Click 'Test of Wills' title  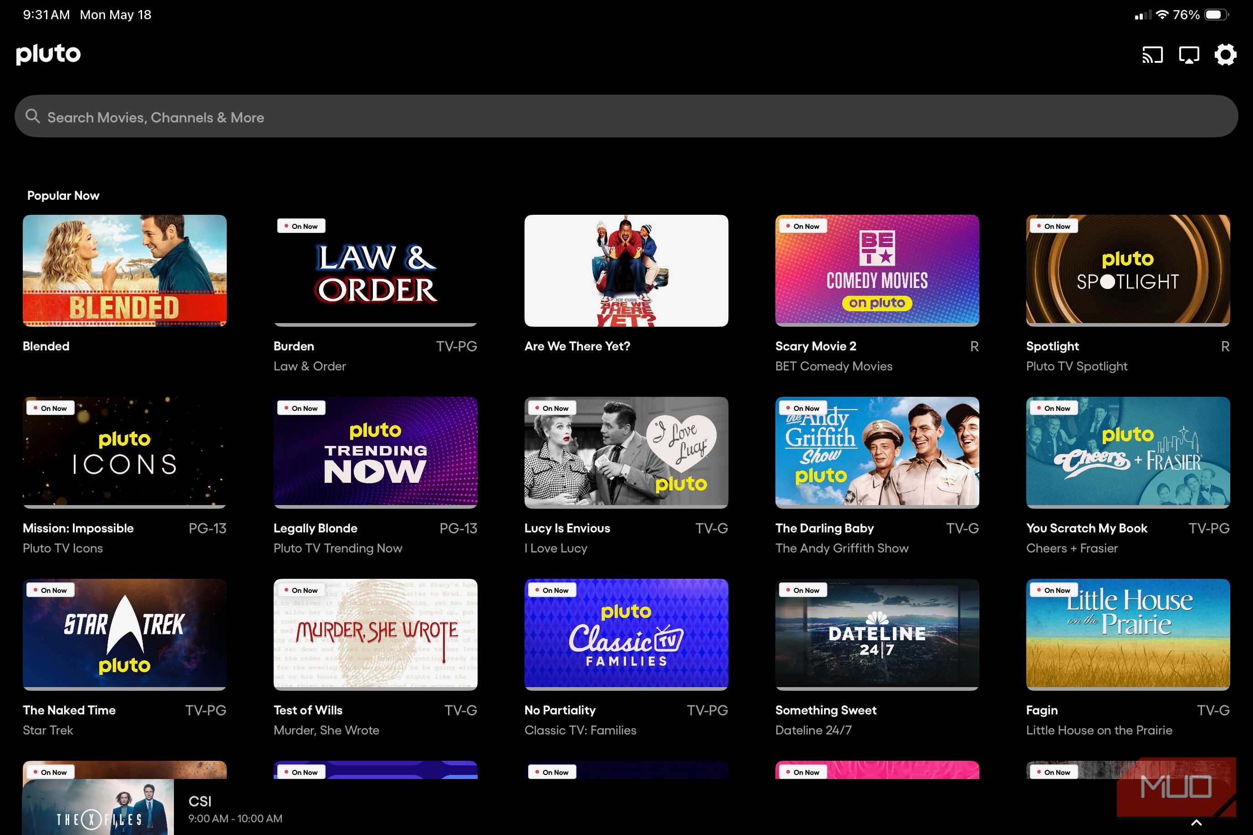click(x=308, y=710)
